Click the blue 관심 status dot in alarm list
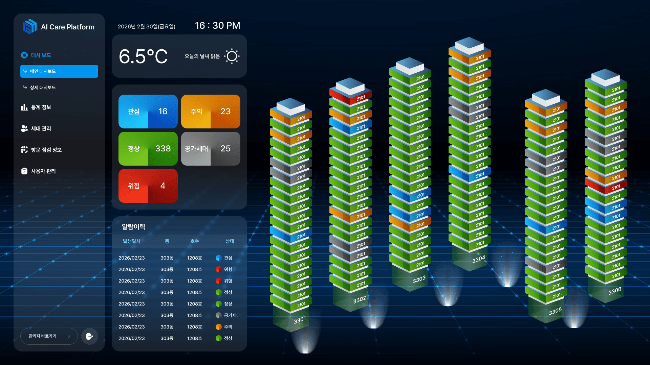Viewport: 650px width, 365px height. tap(219, 258)
